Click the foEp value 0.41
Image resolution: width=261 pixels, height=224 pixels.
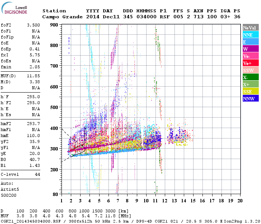pyautogui.click(x=35, y=49)
